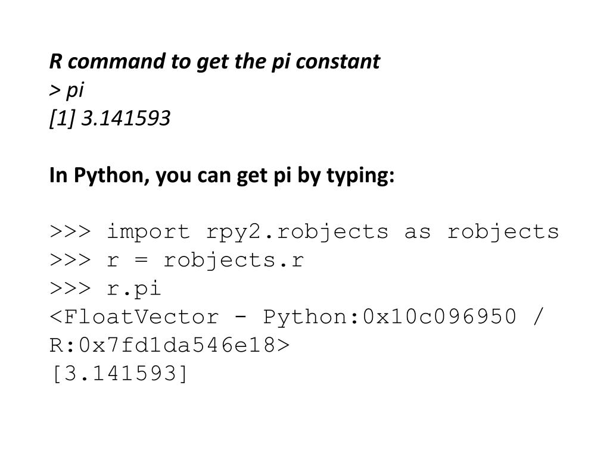The height and width of the screenshot is (457, 610).
Task: Click the '>>>' prompt before 'r = robjects.r'
Action: (70, 260)
